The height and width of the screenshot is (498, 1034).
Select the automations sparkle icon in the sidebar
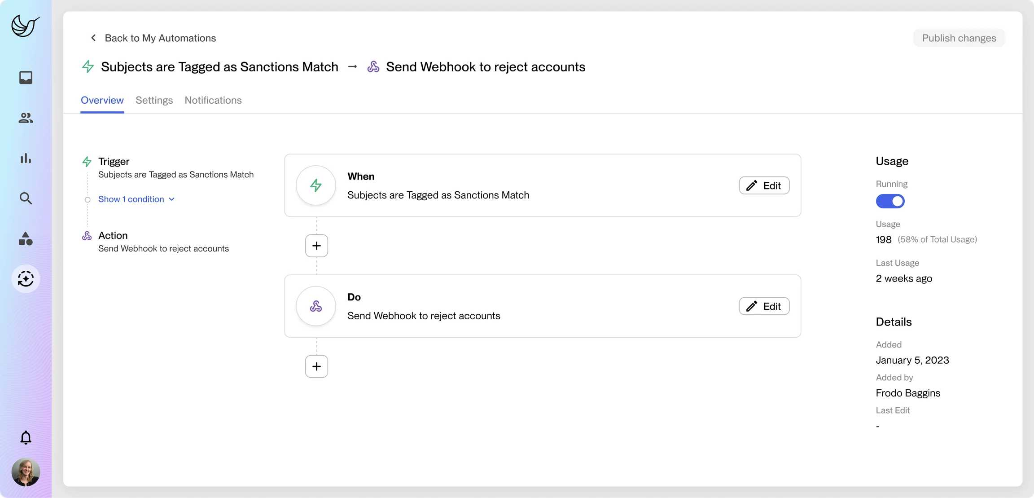[x=26, y=279]
